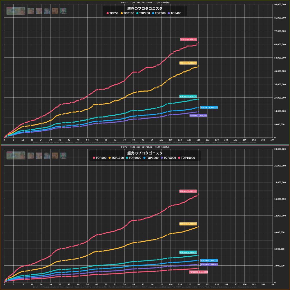The height and width of the screenshot is (290, 290).
Task: Click the lower chart title 超克のプロタゴニスタ
Action: click(x=145, y=153)
